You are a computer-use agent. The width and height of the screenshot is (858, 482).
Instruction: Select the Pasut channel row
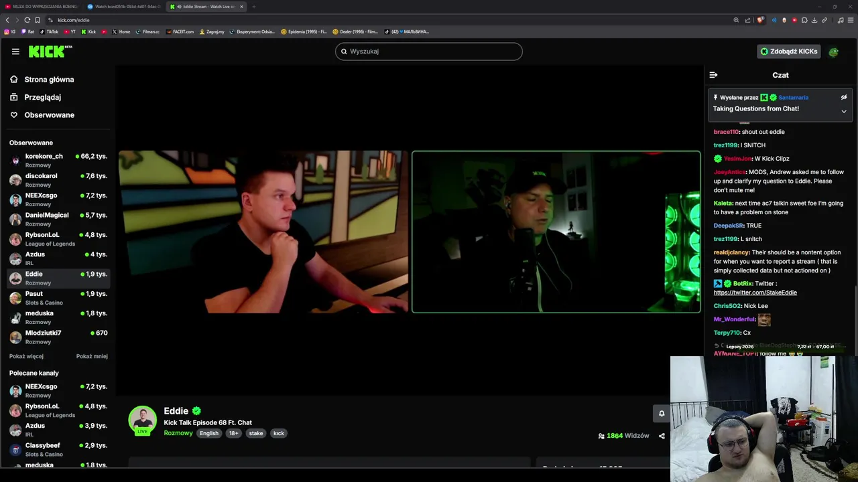[x=59, y=297]
